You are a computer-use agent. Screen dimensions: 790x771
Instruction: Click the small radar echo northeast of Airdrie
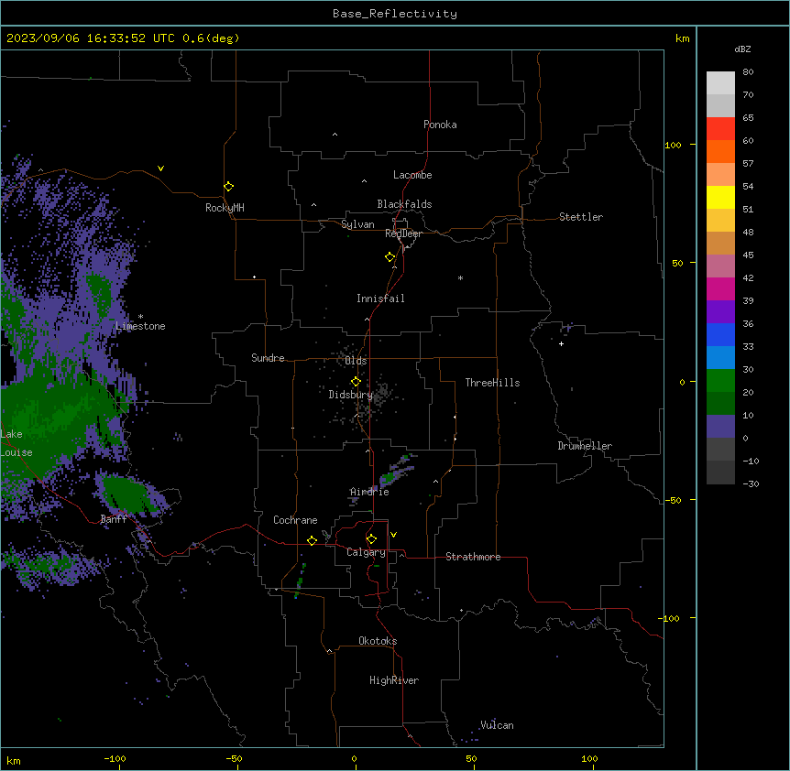(398, 470)
